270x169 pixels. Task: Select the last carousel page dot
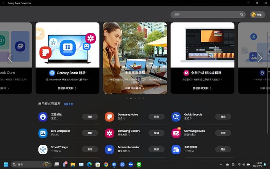coord(143,98)
